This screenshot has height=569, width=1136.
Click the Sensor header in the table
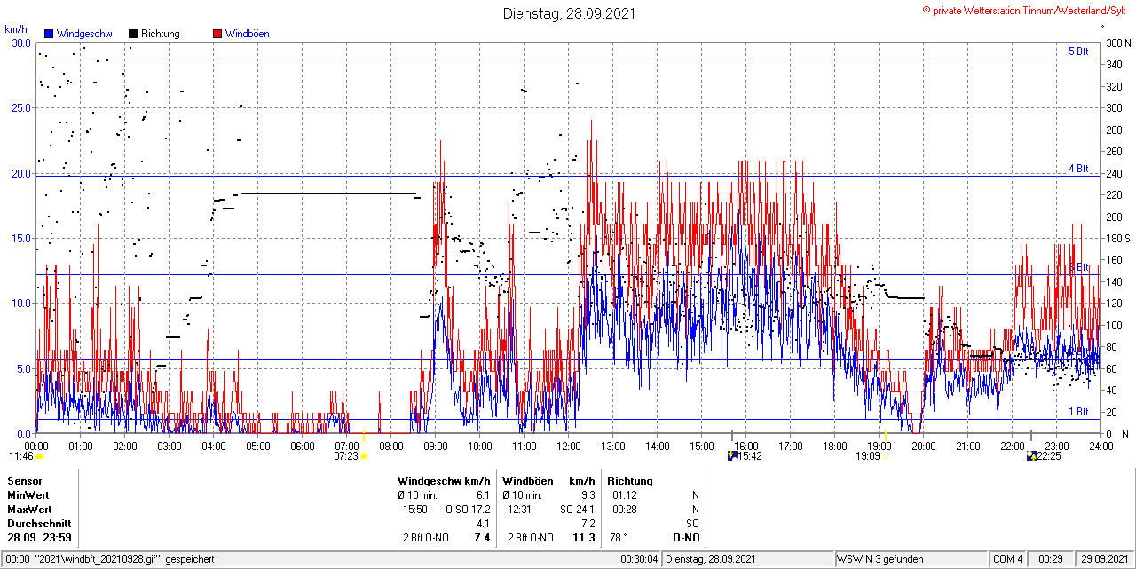[x=25, y=481]
